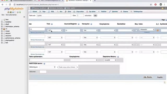Toggle the A_I checkbox in third column row
This screenshot has width=167, height=94.
point(158,45)
